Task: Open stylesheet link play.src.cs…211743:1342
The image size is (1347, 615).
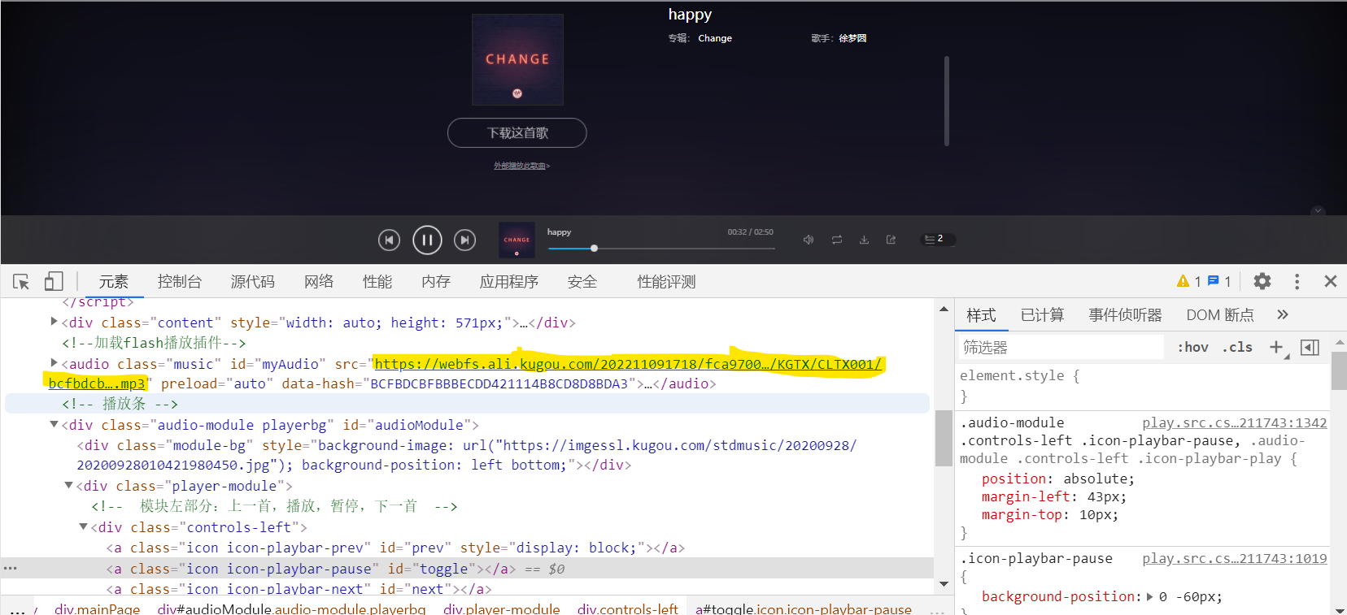Action: (1234, 422)
